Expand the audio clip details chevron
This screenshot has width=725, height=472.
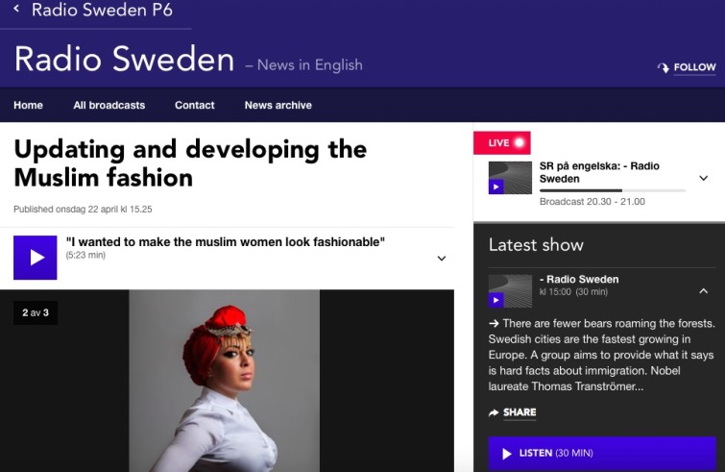click(x=442, y=259)
